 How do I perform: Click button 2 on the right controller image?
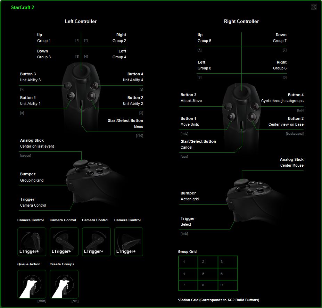pyautogui.click(x=252, y=117)
